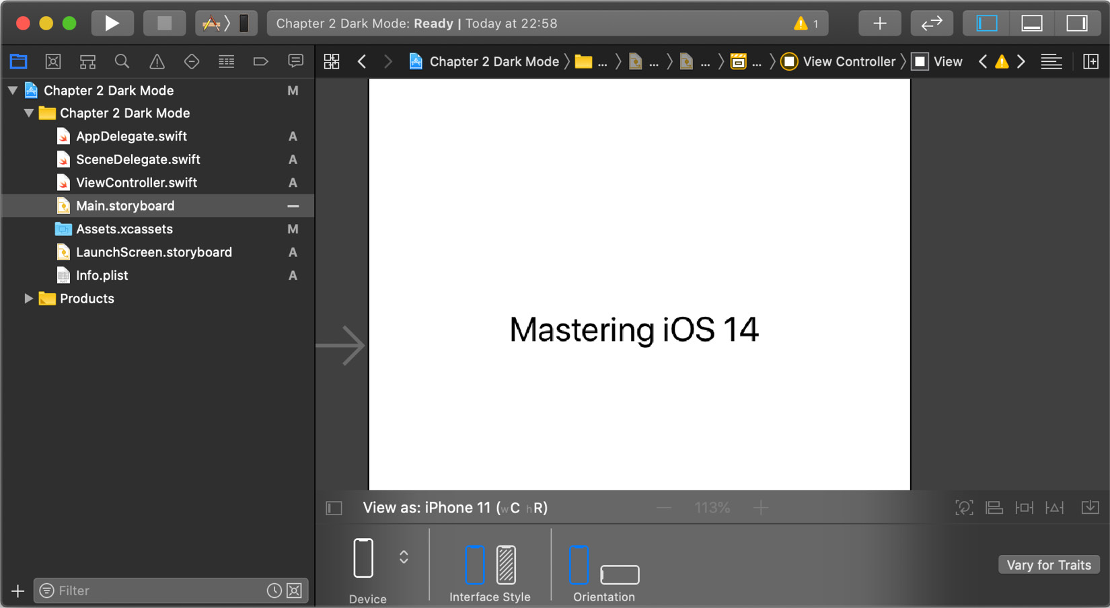This screenshot has height=608, width=1110.
Task: Select the View Controller jump bar segment
Action: click(838, 62)
